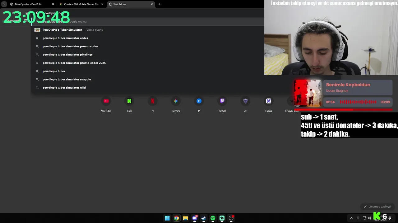Screen dimensions: 398x223
Task: Close the Create a Old Mobile Games tab
Action: [x=102, y=4]
